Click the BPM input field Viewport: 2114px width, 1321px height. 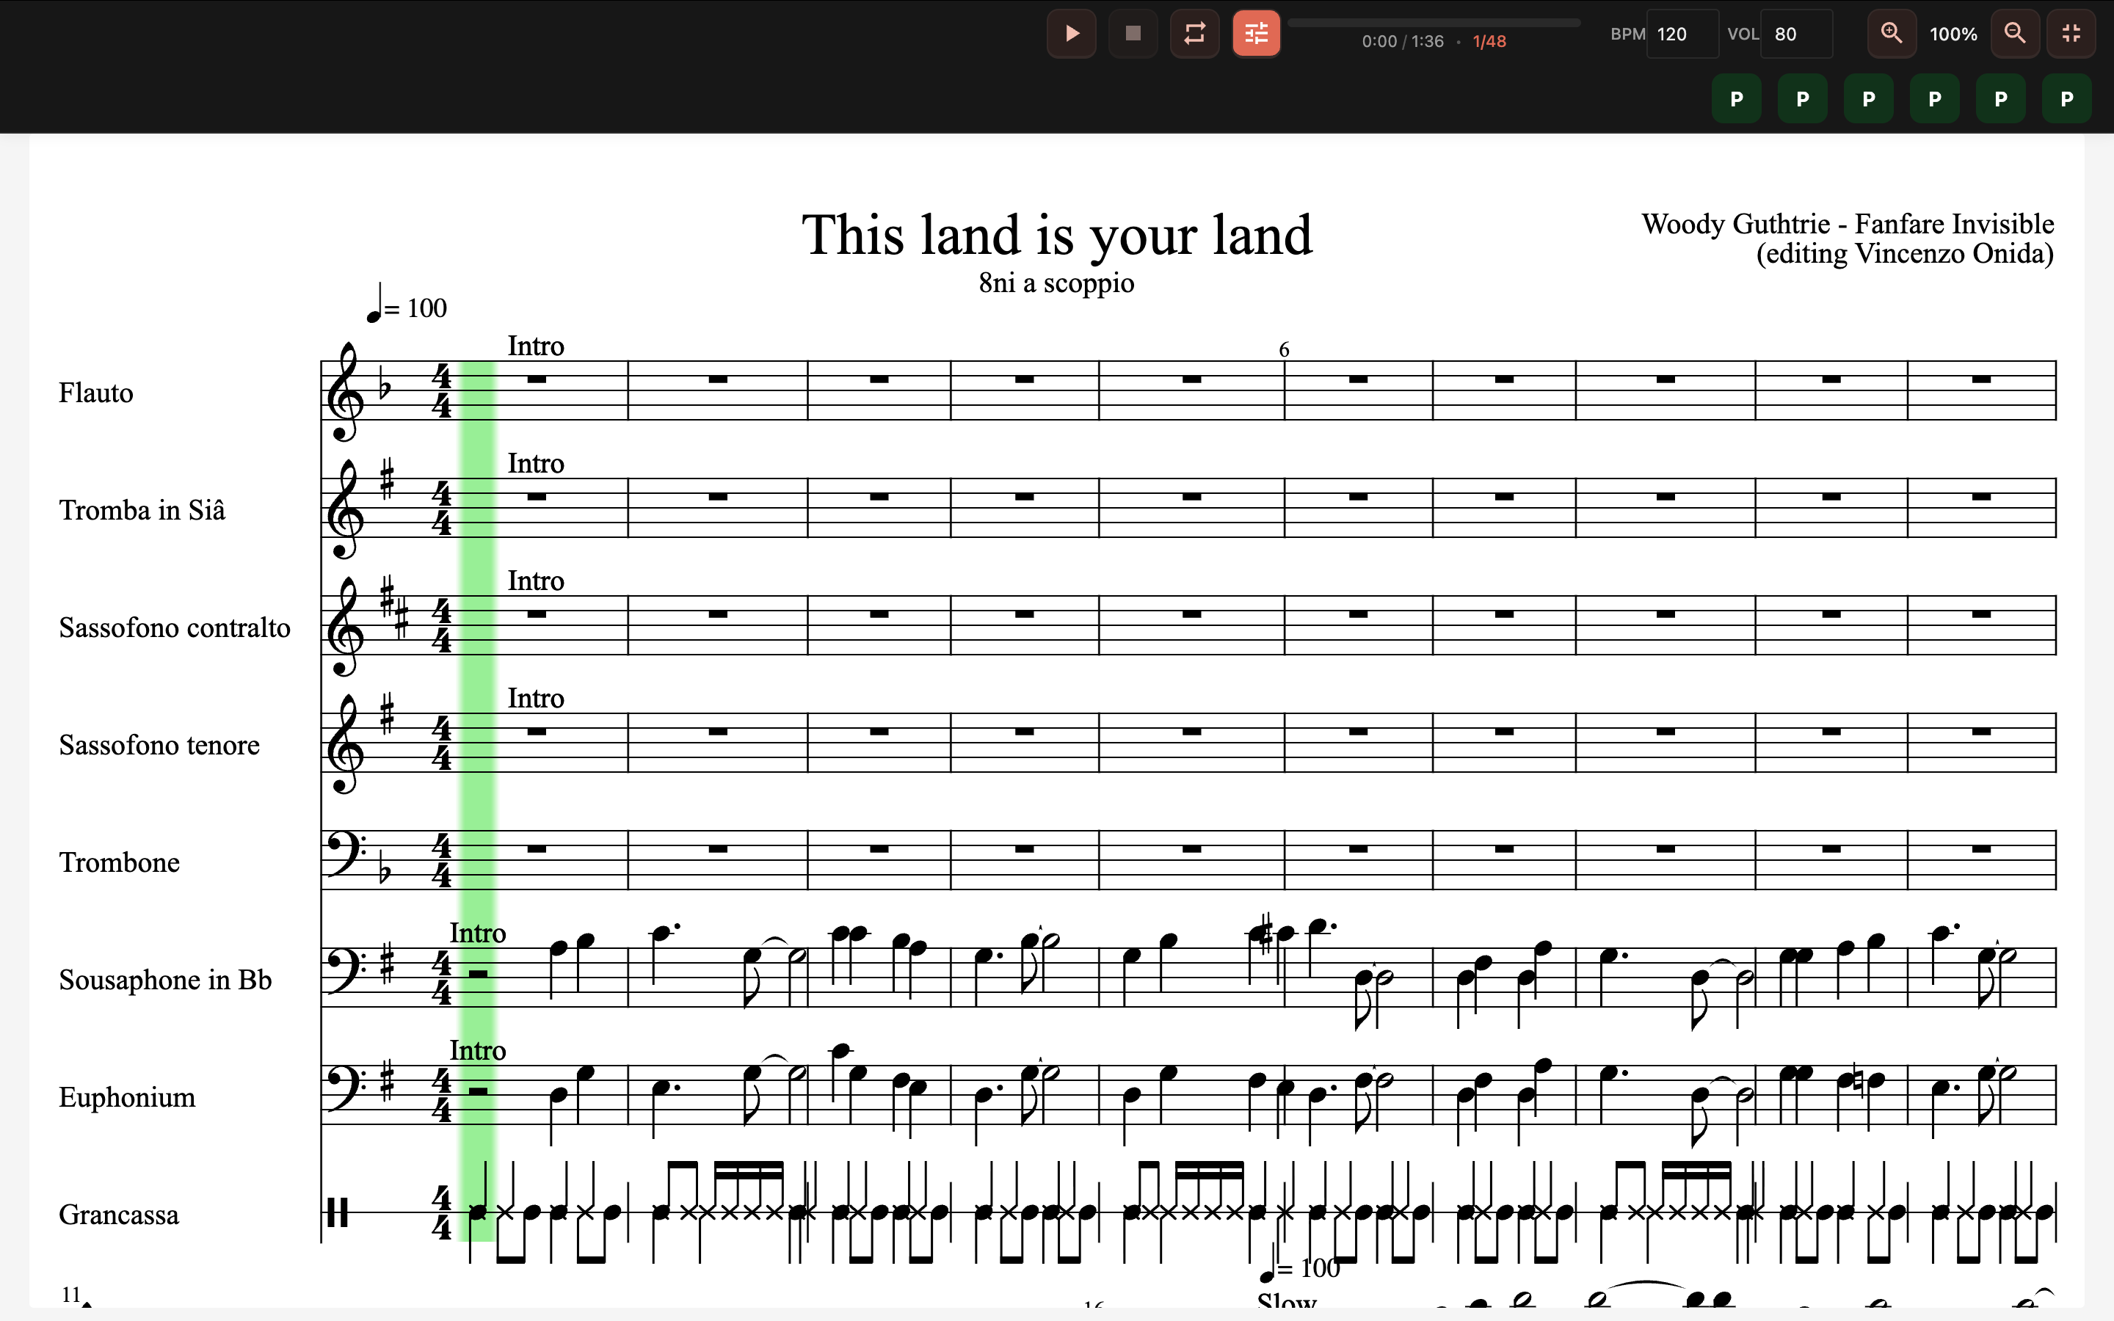1682,34
